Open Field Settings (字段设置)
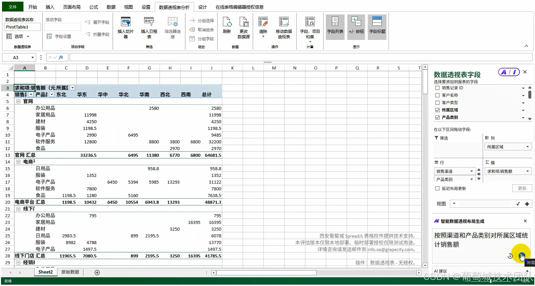 click(x=59, y=36)
